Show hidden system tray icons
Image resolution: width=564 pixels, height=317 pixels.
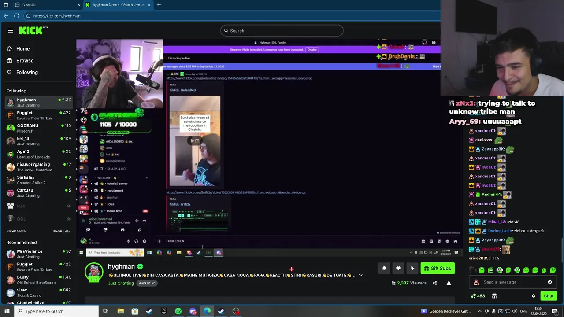[480, 311]
